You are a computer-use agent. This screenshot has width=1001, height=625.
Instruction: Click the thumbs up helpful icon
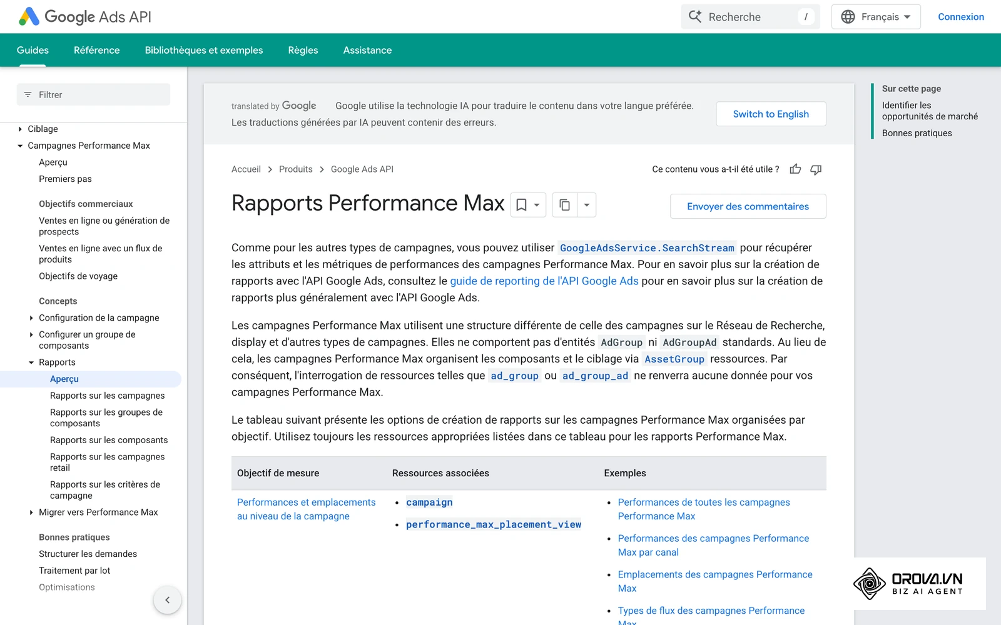click(795, 169)
